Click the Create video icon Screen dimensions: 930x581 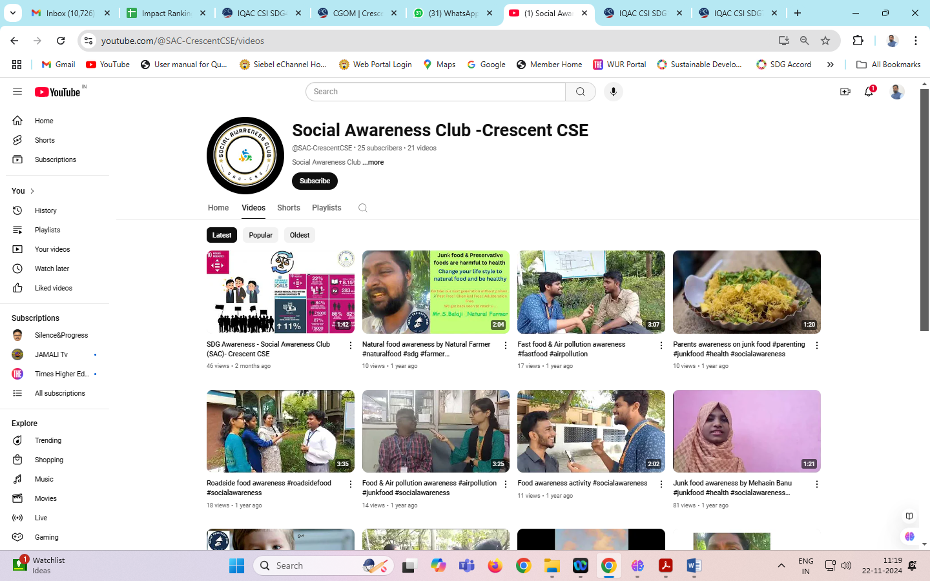pos(845,92)
